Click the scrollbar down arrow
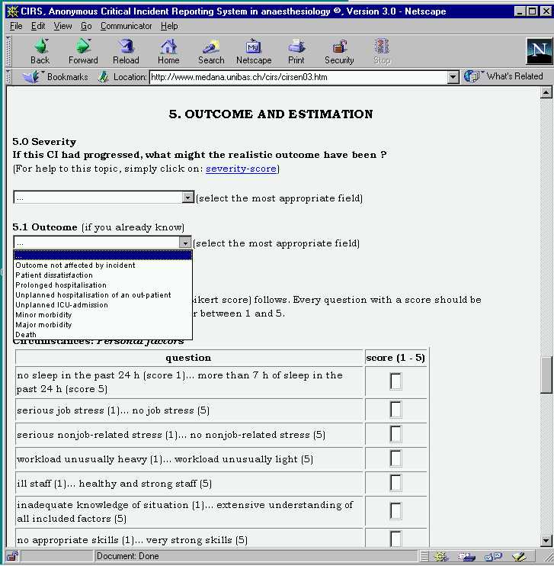 coord(546,540)
